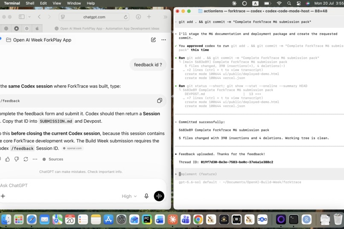Viewport: 344px width, 229px height.
Task: Open the Window menu
Action: pyautogui.click(x=74, y=3)
